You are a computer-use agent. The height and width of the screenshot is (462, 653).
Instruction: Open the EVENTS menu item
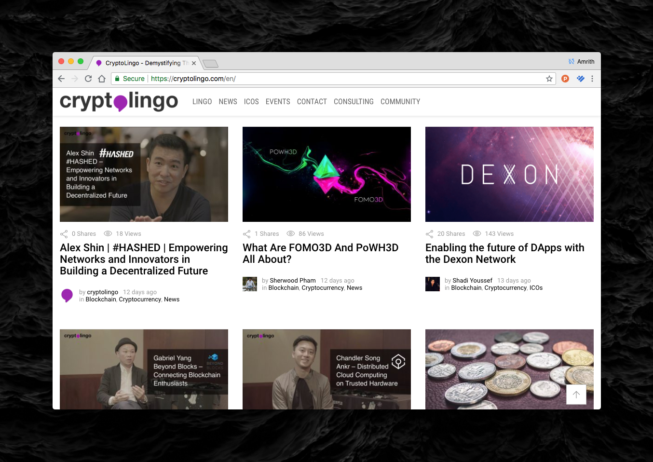point(278,102)
